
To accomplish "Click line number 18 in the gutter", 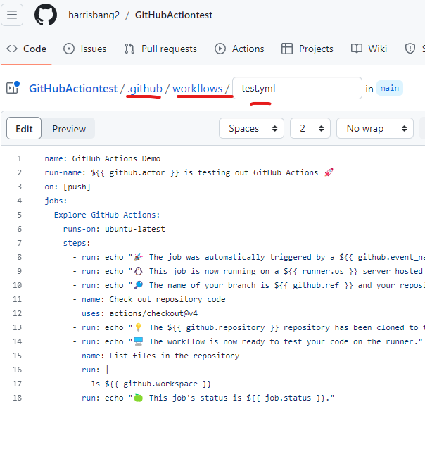I will click(x=18, y=398).
